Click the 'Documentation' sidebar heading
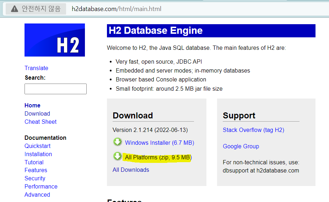 pyautogui.click(x=45, y=138)
